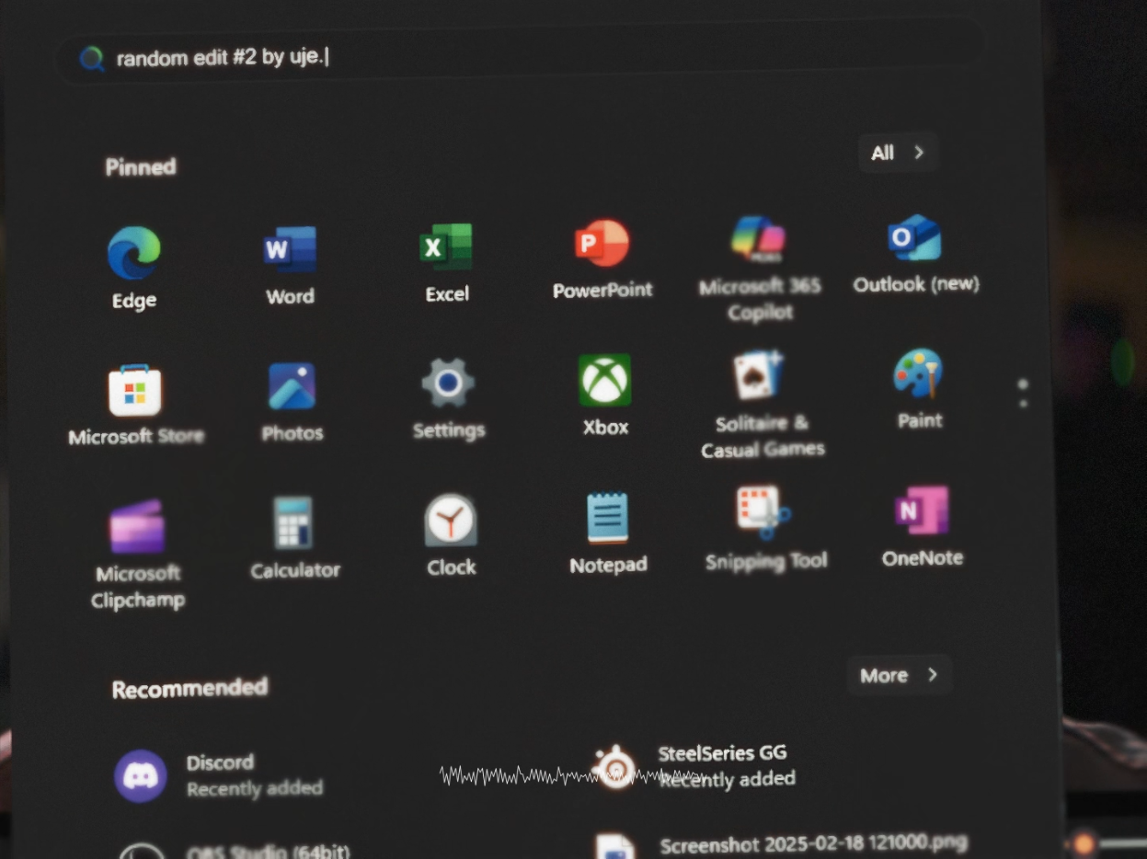The height and width of the screenshot is (859, 1147).
Task: Open the Clock app
Action: click(x=451, y=536)
